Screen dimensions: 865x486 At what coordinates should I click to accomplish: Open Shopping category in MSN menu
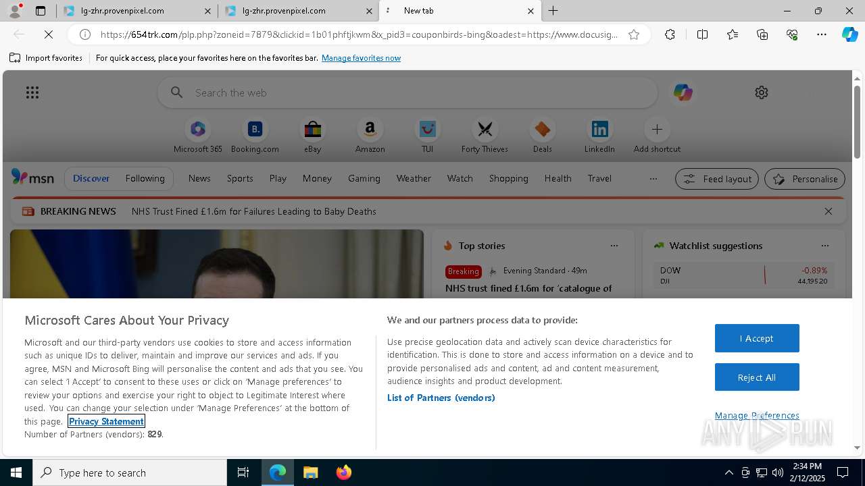tap(508, 178)
